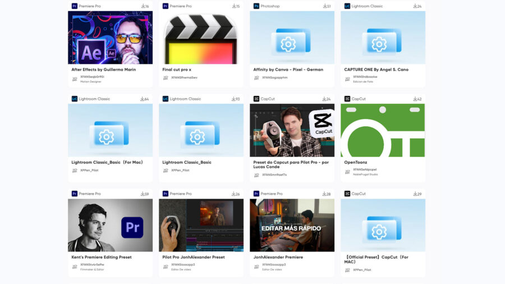
Task: Click author avatar under Kent's Premiere Editing Preset
Action: tap(75, 267)
